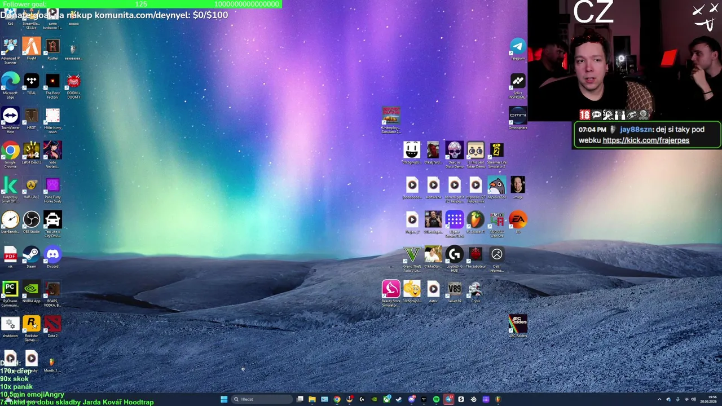The width and height of the screenshot is (722, 406).
Task: Open the FiveM desktop shortcut
Action: (x=31, y=48)
